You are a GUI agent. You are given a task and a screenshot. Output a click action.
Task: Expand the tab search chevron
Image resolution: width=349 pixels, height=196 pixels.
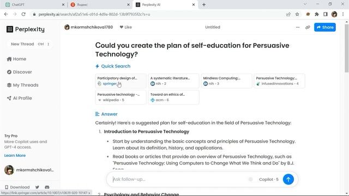click(x=305, y=4)
